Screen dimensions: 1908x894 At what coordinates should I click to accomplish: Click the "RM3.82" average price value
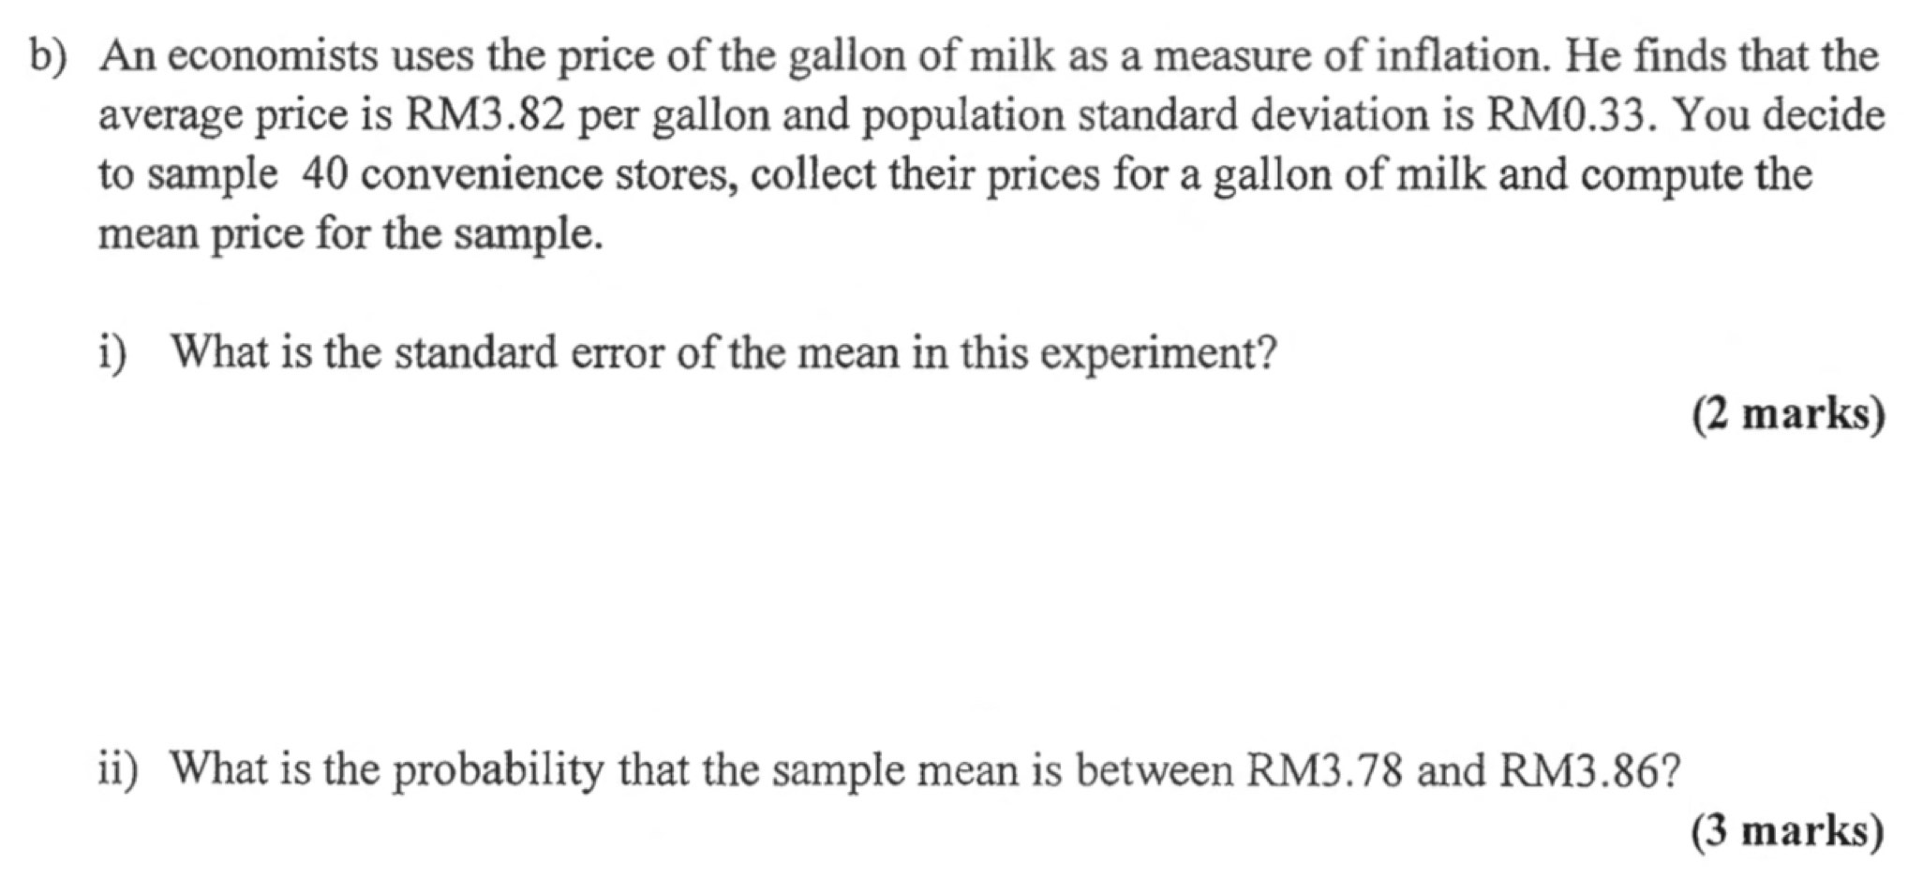(x=484, y=116)
